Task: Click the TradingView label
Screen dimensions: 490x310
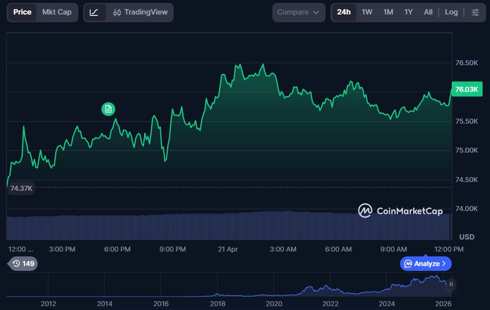Action: pyautogui.click(x=145, y=12)
